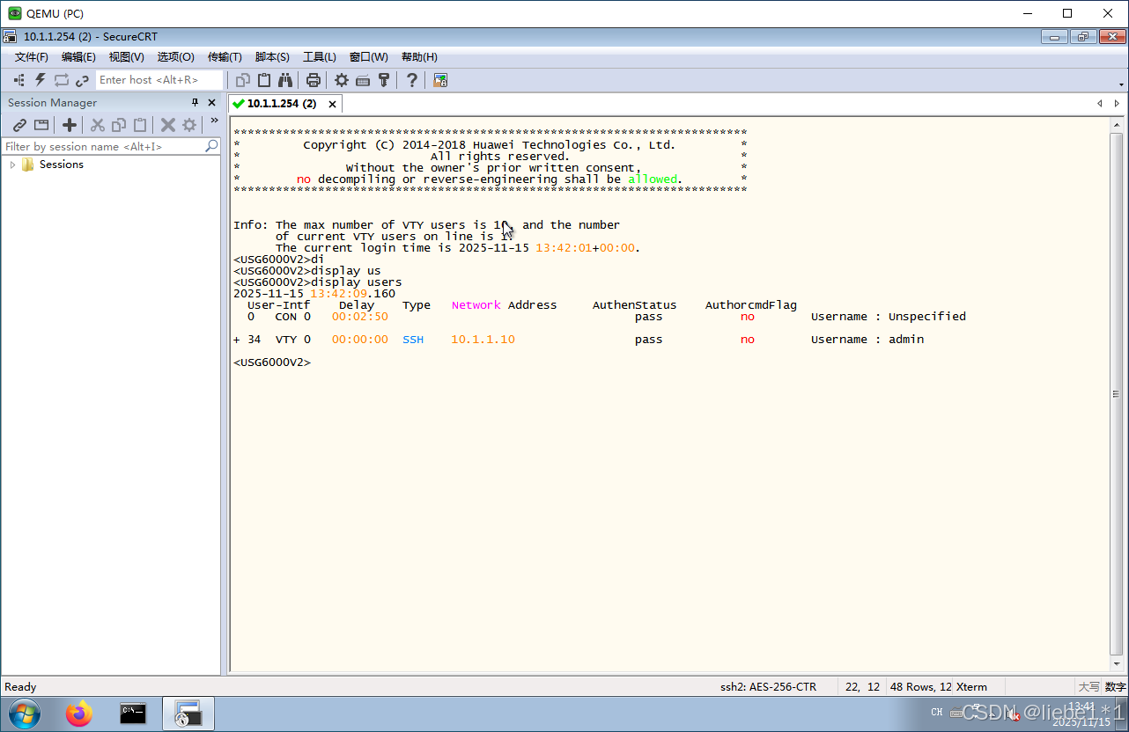Click the Reconnect arrows icon

[x=62, y=80]
